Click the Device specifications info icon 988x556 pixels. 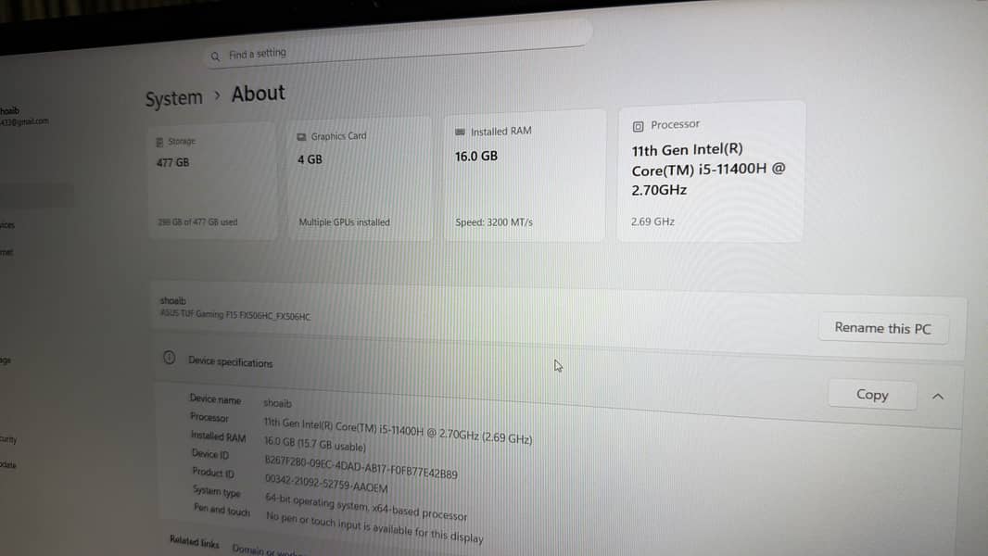(169, 359)
